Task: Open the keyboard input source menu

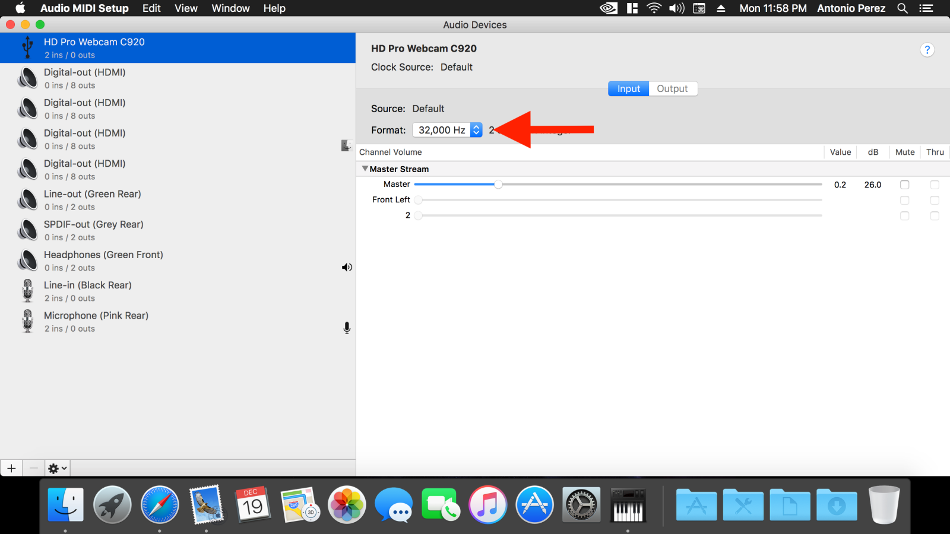Action: pos(699,8)
